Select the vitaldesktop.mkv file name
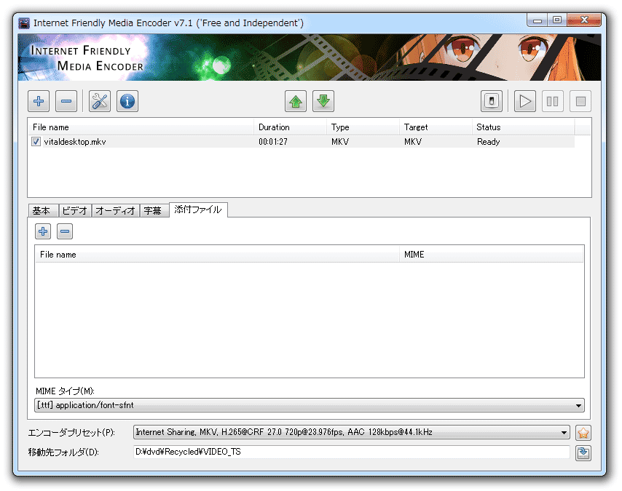Viewport: 622px width, 491px height. [x=75, y=142]
